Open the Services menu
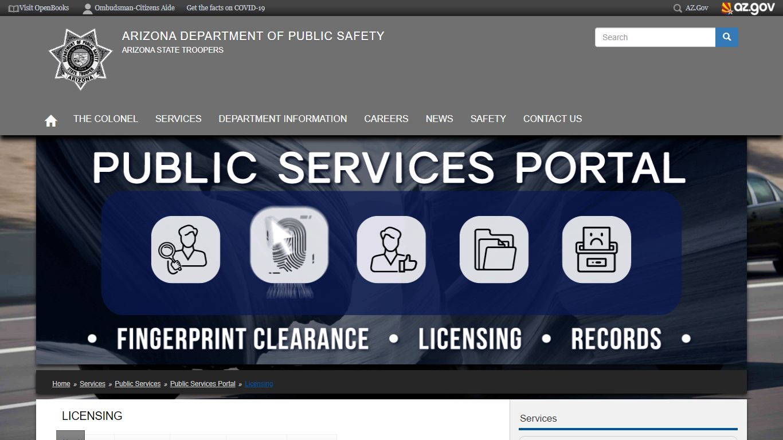 click(178, 119)
